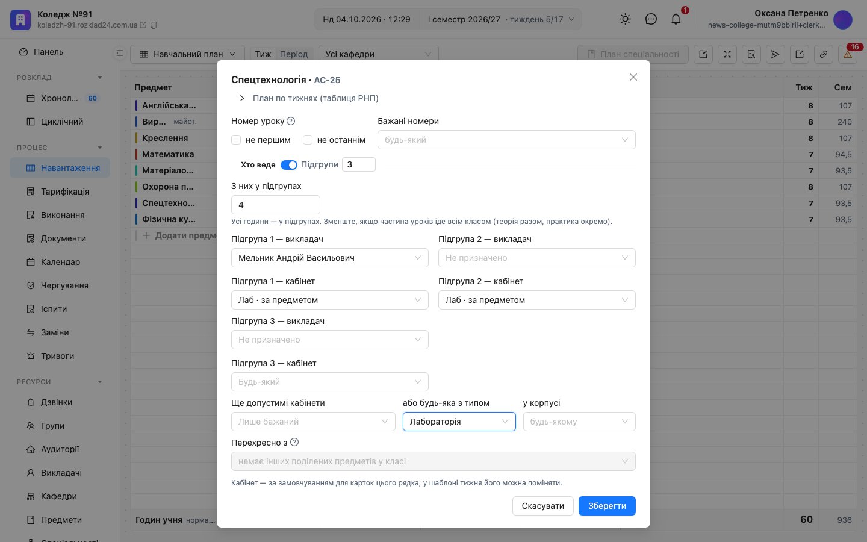Check the 'не останнім' checkbox
This screenshot has height=542, width=867.
click(308, 140)
